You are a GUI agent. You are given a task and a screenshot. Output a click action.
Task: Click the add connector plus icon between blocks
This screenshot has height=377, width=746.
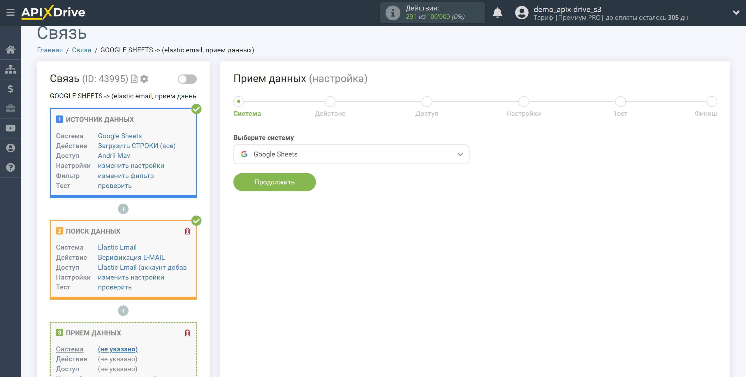pyautogui.click(x=123, y=209)
